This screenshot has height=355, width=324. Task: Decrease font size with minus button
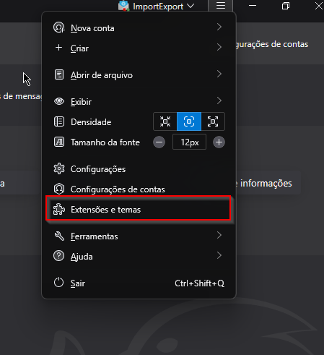point(159,142)
